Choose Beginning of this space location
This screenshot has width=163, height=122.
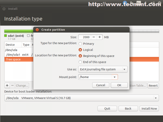[80, 56]
